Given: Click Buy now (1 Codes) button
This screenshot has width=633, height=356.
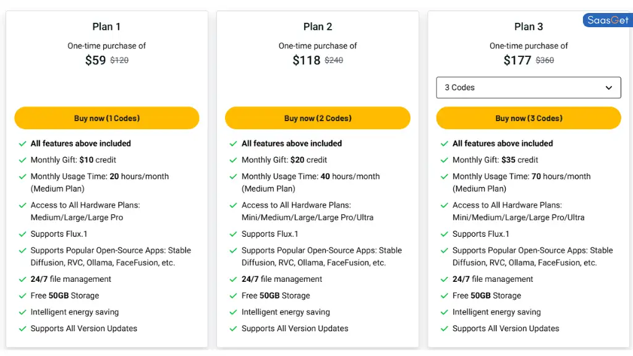Looking at the screenshot, I should [x=106, y=118].
